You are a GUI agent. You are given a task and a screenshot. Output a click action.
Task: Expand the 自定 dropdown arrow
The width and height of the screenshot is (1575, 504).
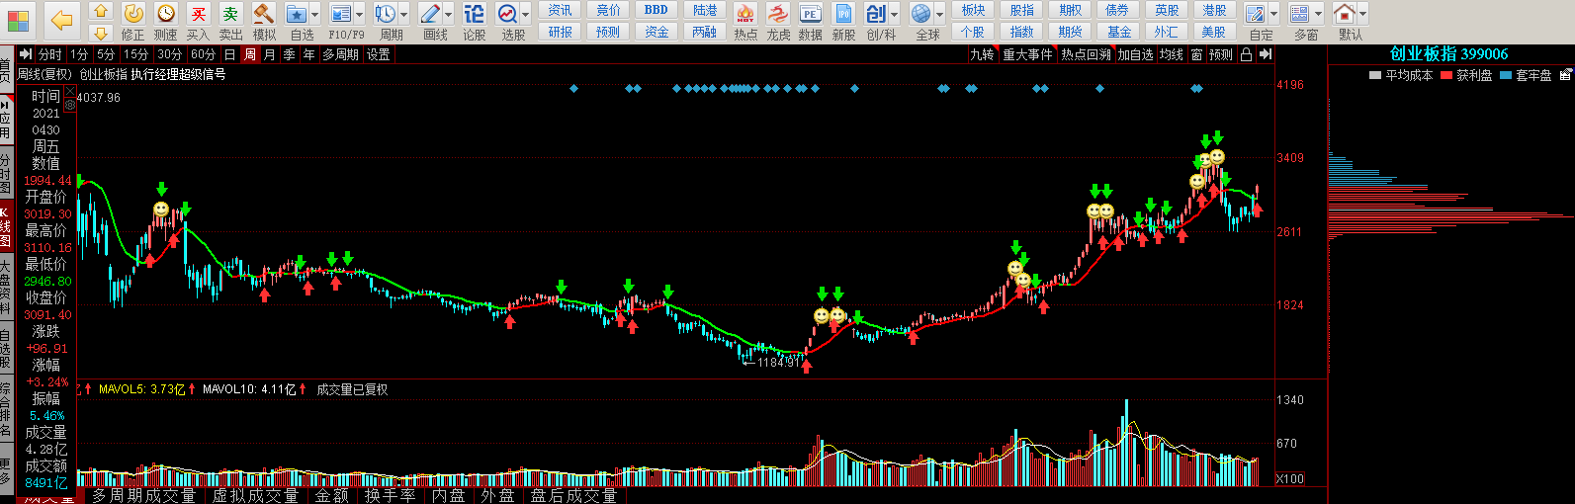point(1274,14)
